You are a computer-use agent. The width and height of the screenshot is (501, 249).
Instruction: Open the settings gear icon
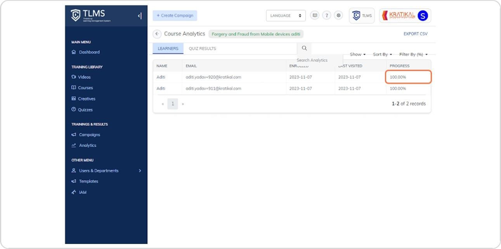tap(338, 15)
